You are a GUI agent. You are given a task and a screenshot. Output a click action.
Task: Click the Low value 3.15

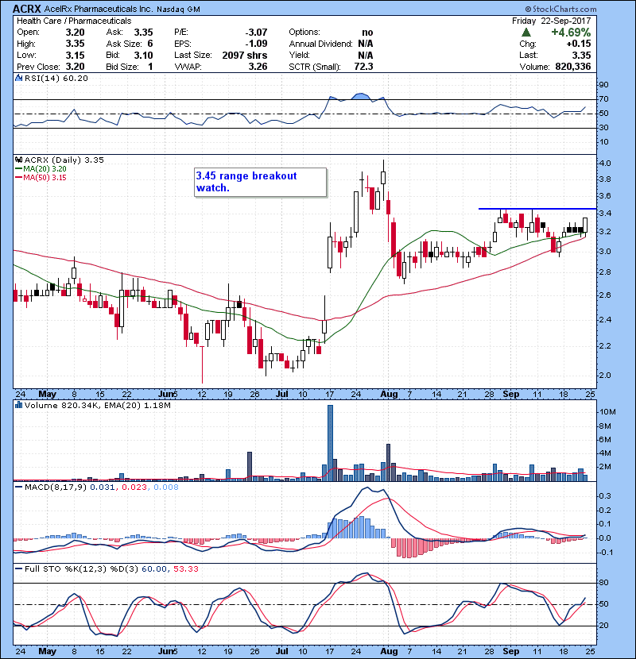click(x=76, y=56)
